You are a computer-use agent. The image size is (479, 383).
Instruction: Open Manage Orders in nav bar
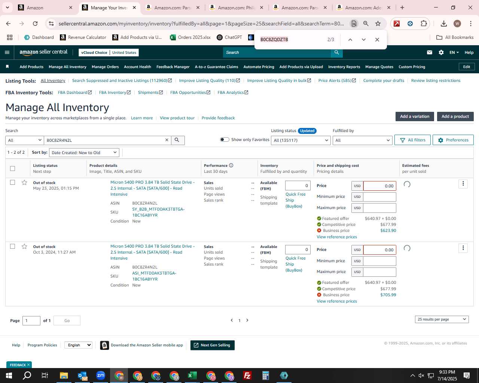(105, 67)
